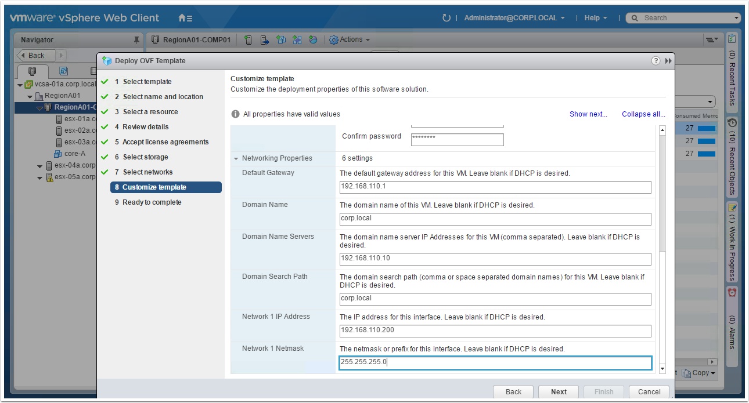Click Next to continue the wizard

[559, 392]
